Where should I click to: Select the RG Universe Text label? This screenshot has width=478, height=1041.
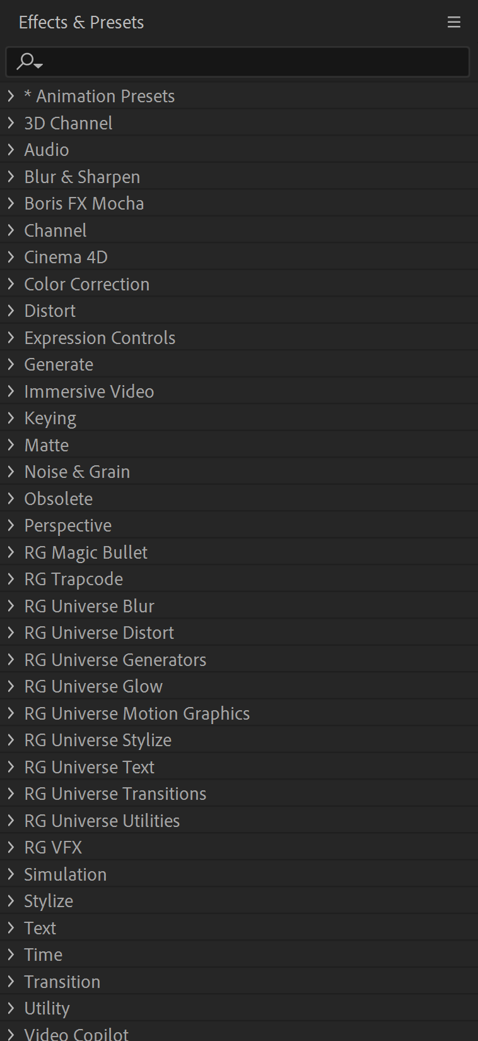click(90, 767)
